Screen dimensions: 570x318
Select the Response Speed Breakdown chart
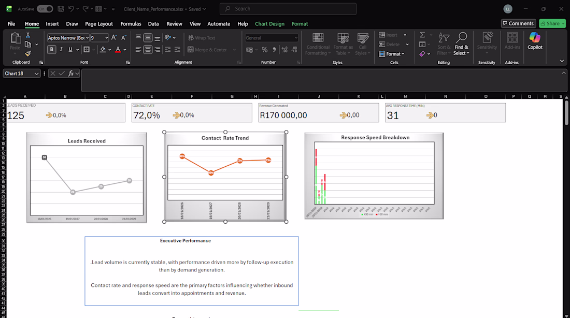pos(374,176)
